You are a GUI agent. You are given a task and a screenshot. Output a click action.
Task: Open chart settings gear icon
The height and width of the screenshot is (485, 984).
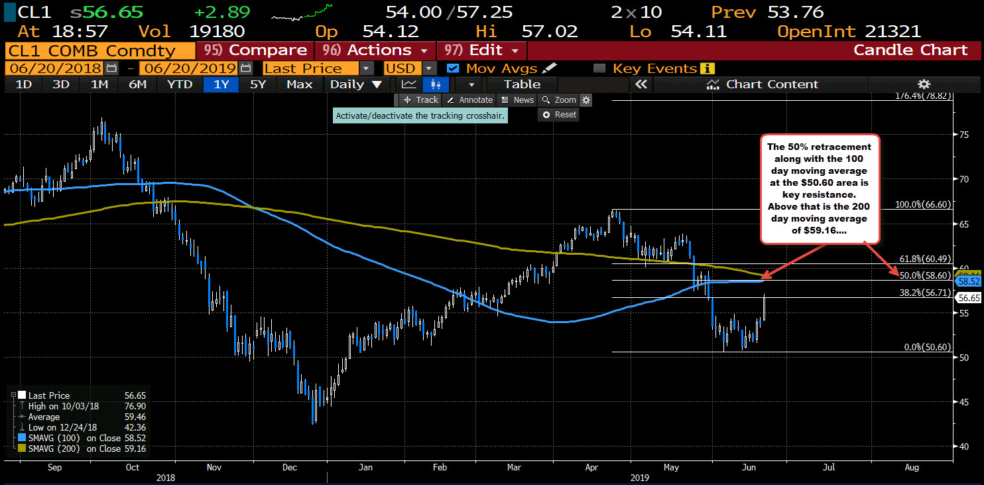924,84
